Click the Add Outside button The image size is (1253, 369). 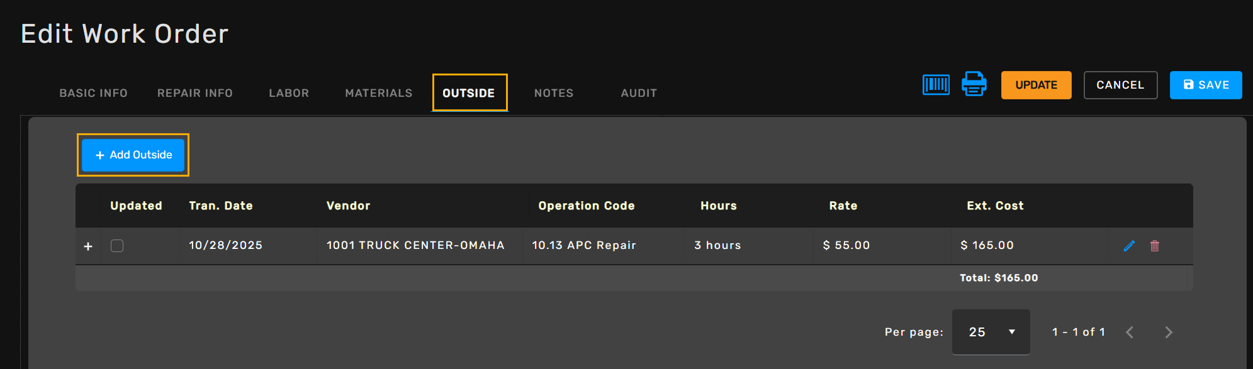[133, 155]
